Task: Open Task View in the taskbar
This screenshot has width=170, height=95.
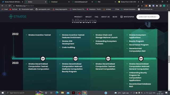Action: pyautogui.click(x=51, y=93)
